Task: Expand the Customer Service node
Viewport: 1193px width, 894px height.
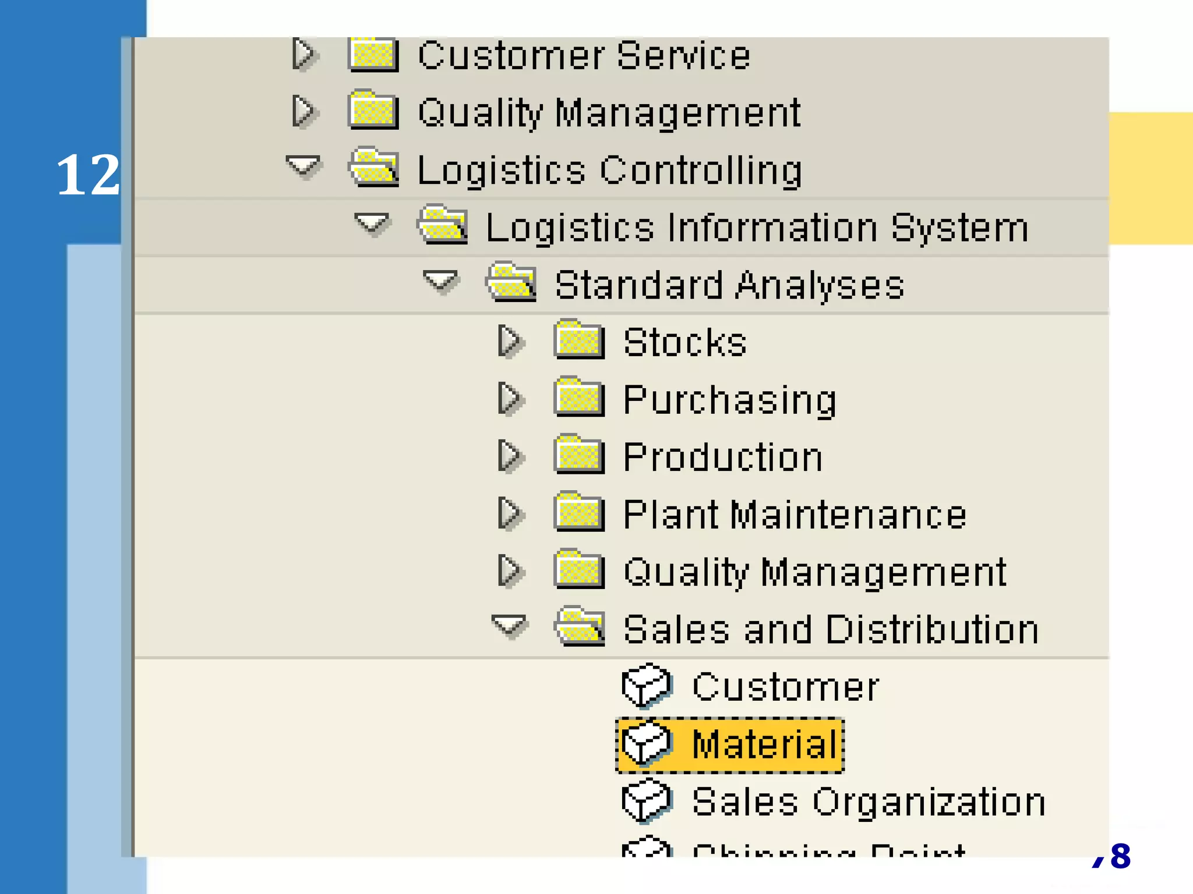Action: click(303, 54)
